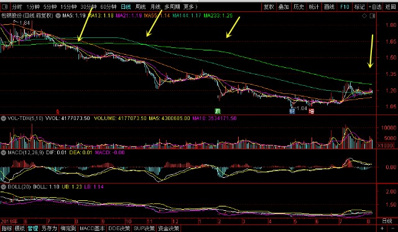Click the 复权 button in top toolbar
The image size is (398, 232).
coord(269,7)
